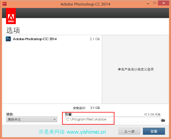Click the Adobe icon in the title bar
The image size is (171, 139).
(5, 4)
